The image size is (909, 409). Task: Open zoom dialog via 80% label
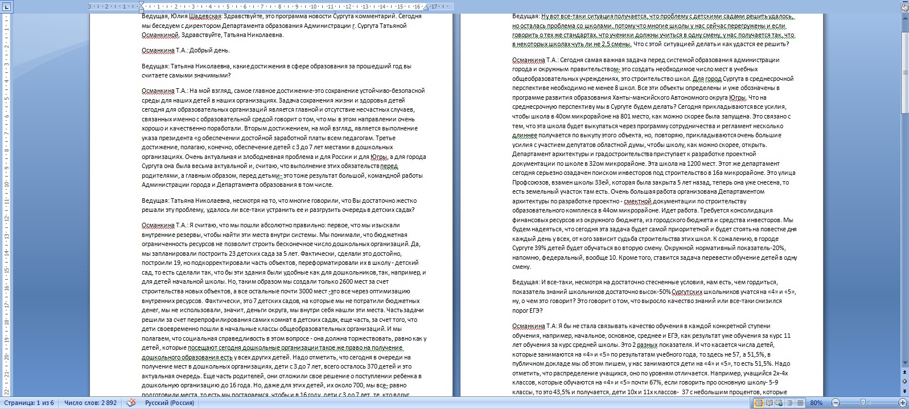[x=816, y=403]
